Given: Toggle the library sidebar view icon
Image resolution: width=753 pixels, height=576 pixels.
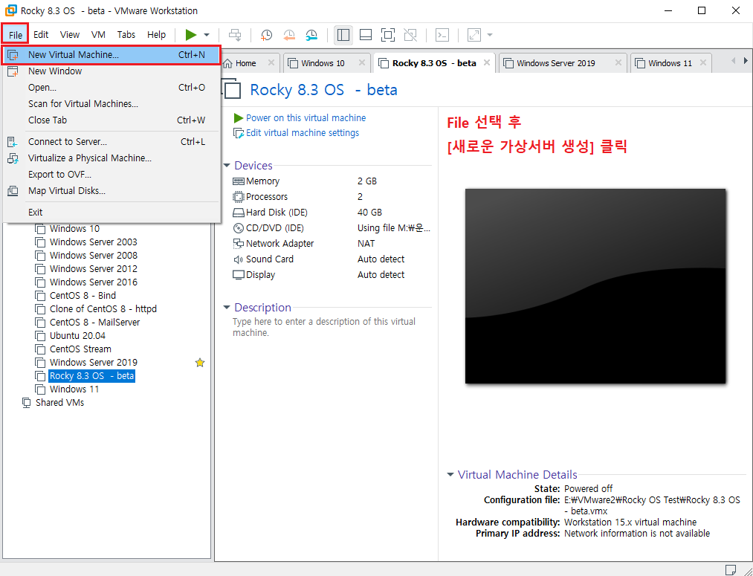Looking at the screenshot, I should tap(343, 34).
